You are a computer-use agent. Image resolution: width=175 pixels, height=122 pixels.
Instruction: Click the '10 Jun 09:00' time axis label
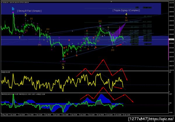click(x=100, y=115)
